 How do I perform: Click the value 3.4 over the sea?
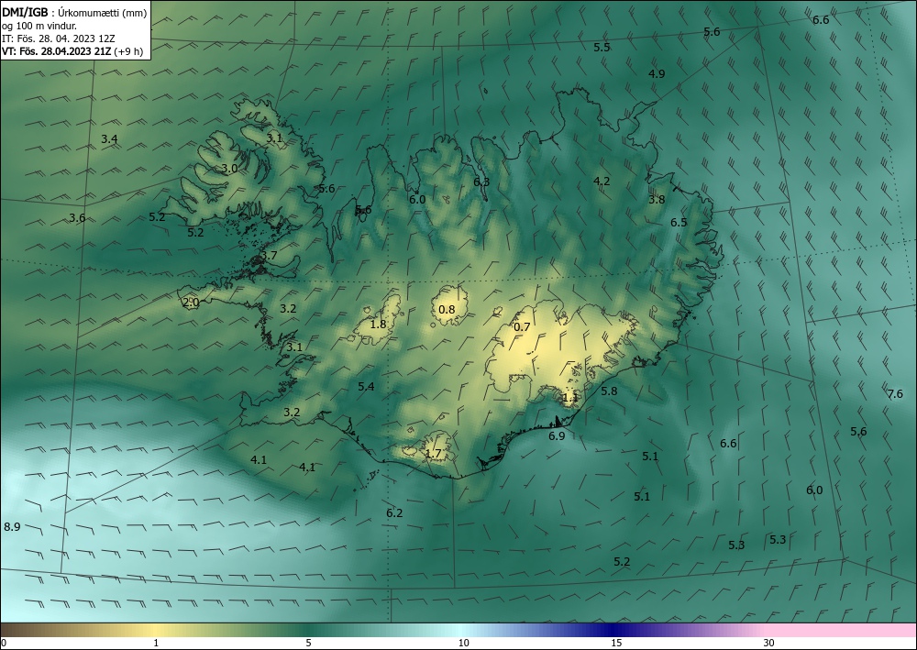109,139
